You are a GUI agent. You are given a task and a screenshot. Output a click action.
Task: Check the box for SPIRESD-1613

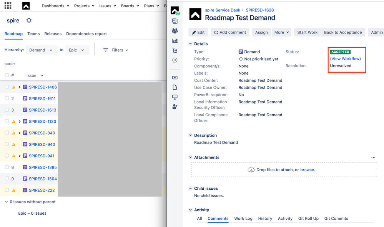click(x=7, y=110)
